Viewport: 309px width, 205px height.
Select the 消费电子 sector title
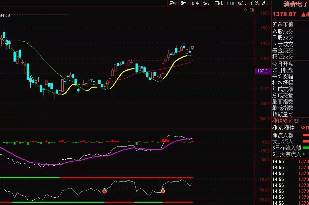click(295, 4)
